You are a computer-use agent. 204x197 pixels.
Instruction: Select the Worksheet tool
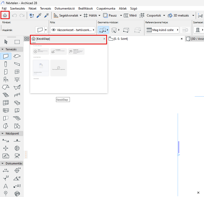pyautogui.click(x=6, y=156)
